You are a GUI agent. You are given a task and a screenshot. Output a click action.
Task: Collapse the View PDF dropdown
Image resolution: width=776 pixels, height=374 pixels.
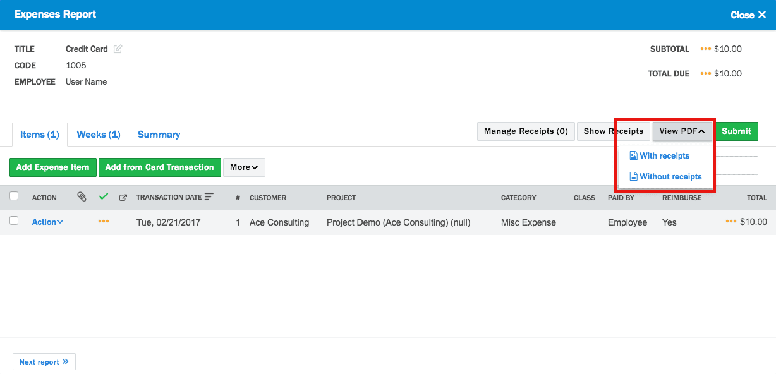pos(682,131)
